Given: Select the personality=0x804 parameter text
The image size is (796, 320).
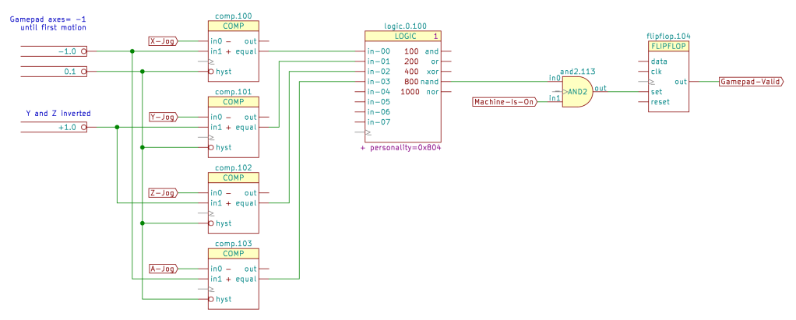Looking at the screenshot, I should click(x=401, y=146).
